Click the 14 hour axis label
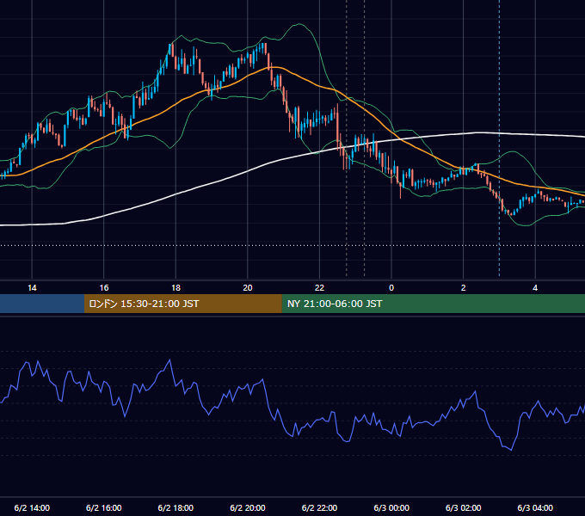 tap(32, 288)
